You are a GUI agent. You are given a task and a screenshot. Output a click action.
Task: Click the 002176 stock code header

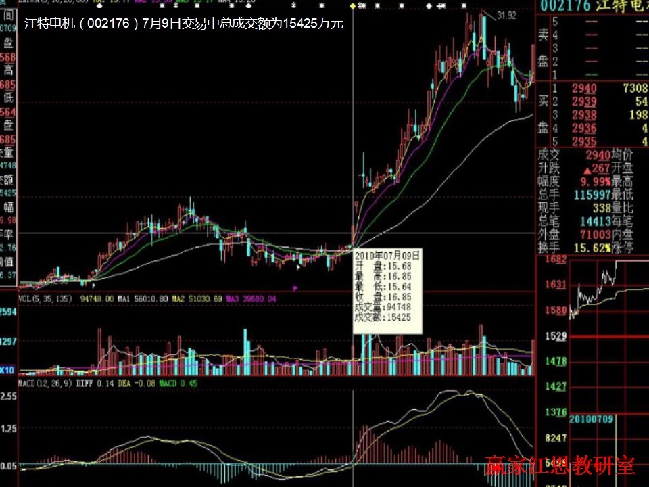(563, 6)
